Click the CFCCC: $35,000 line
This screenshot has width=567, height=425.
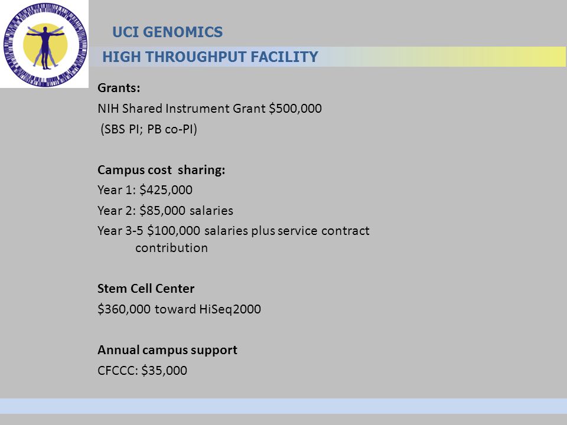click(x=142, y=371)
